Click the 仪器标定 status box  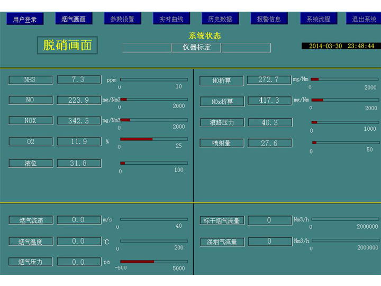coord(196,48)
